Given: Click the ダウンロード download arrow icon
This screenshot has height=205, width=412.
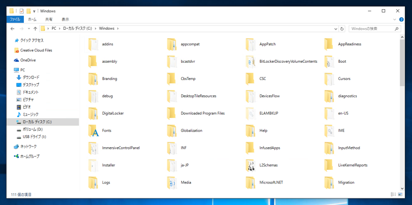Looking at the screenshot, I should tap(18, 77).
